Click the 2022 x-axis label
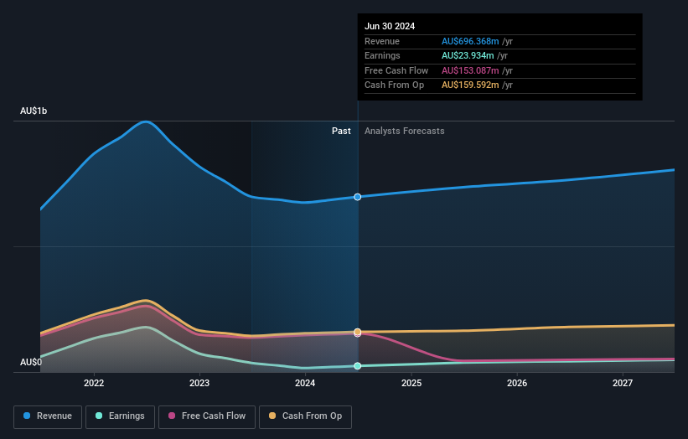The width and height of the screenshot is (688, 439). point(94,384)
